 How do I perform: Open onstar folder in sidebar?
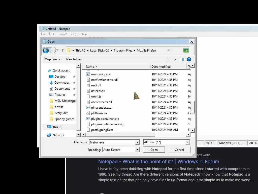tap(56, 107)
